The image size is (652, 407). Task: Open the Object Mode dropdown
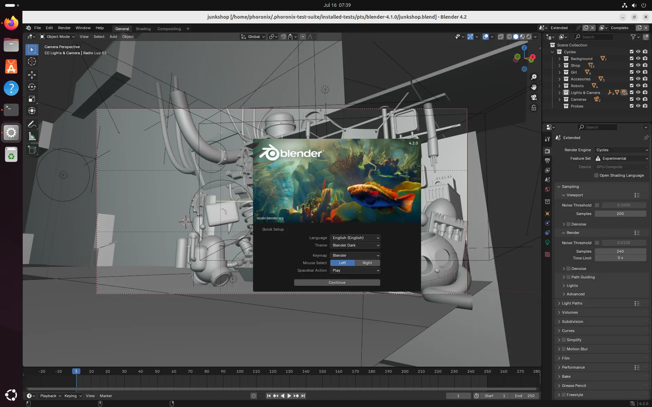pos(57,37)
